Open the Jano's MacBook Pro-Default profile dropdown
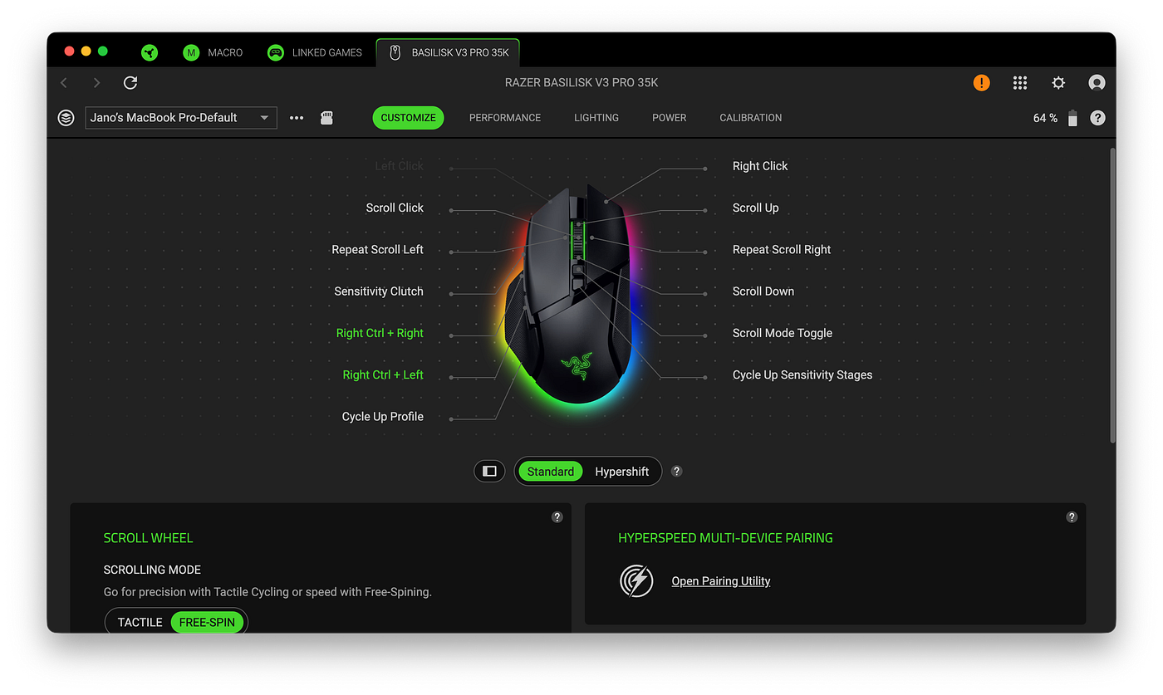This screenshot has height=695, width=1163. [181, 118]
